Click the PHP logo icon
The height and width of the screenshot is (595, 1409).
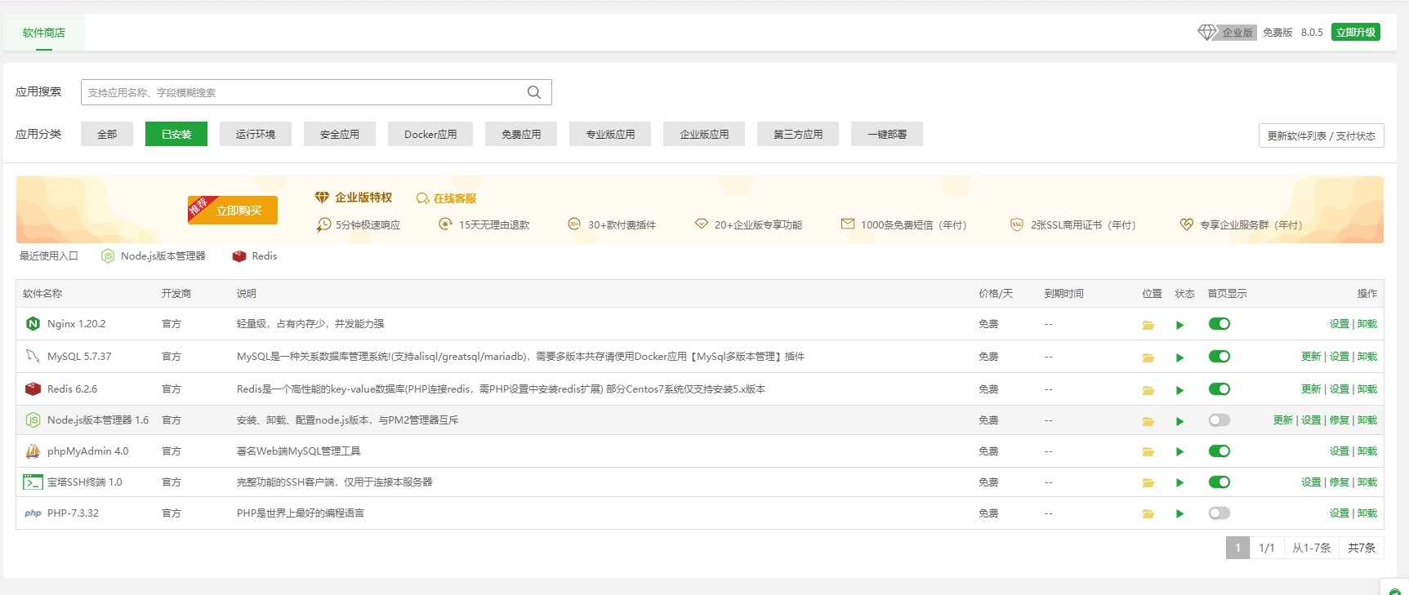pos(33,513)
